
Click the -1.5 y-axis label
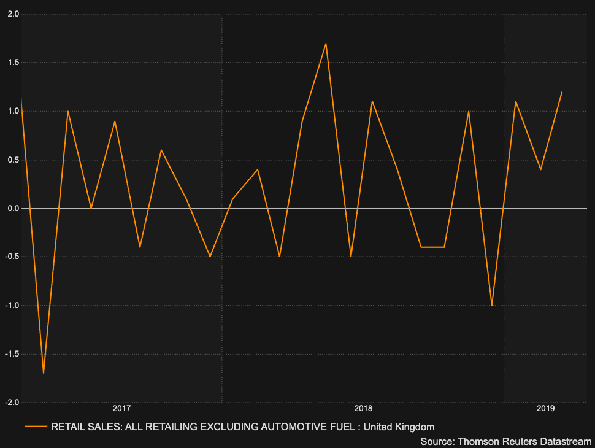[10, 354]
